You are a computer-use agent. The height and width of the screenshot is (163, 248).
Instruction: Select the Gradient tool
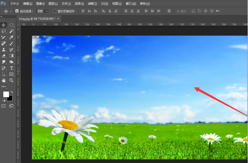click(11, 56)
